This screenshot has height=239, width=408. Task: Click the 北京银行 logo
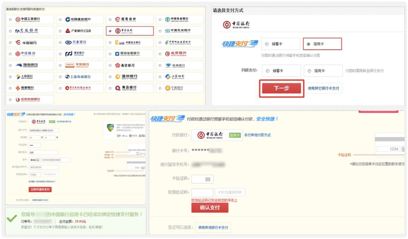176,54
